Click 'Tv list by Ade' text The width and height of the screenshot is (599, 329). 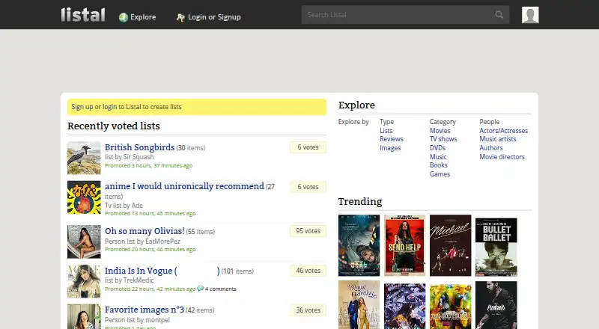(x=124, y=206)
